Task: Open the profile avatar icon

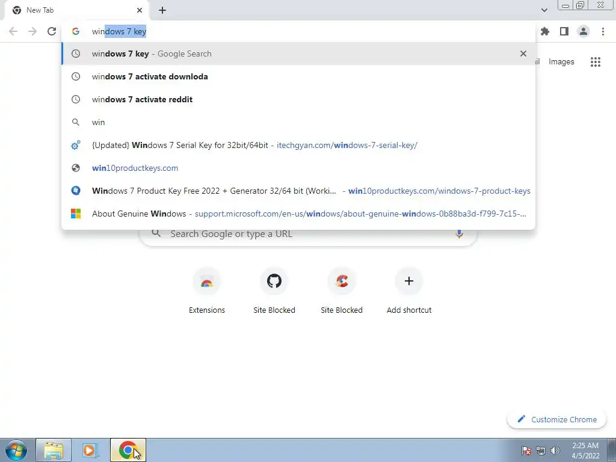Action: pyautogui.click(x=584, y=31)
